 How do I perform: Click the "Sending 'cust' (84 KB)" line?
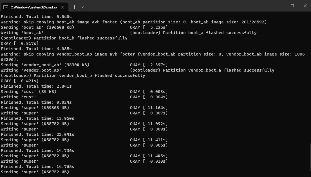pyautogui.click(x=29, y=92)
